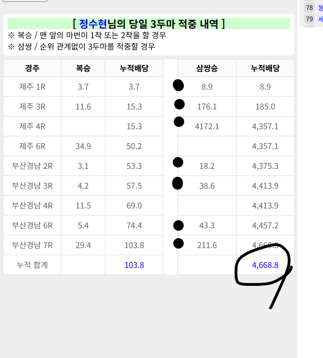Select the black dot beside 부산경남 2R
The image size is (323, 358).
[178, 162]
